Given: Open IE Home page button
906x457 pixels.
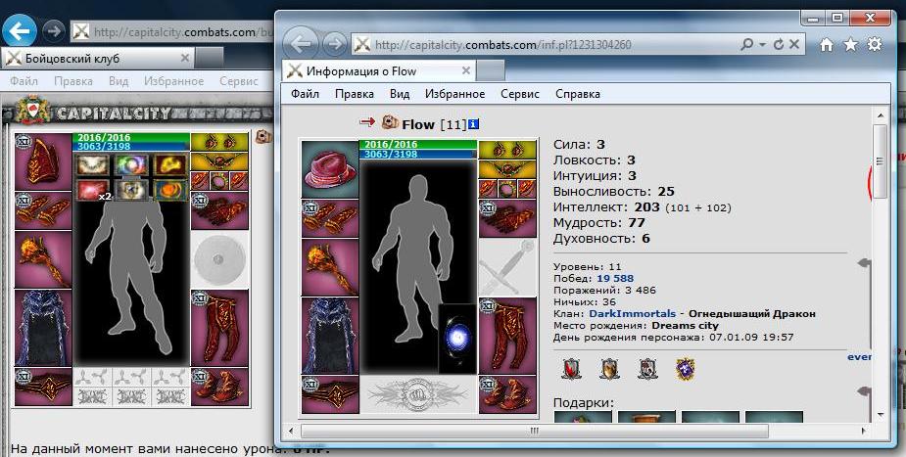Looking at the screenshot, I should pos(827,44).
